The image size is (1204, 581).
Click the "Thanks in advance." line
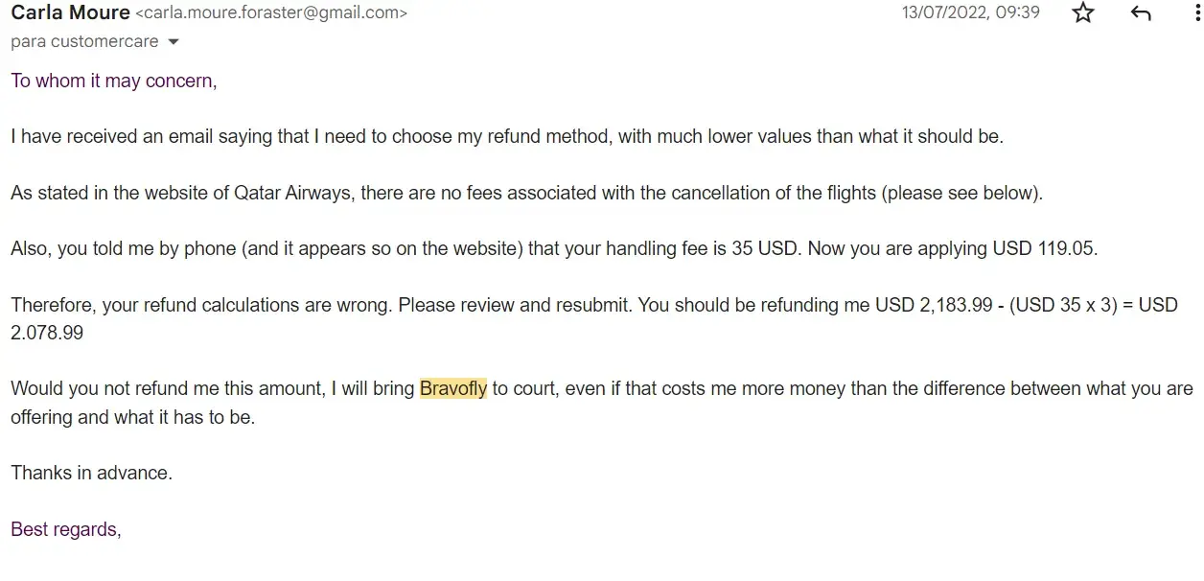coord(91,472)
